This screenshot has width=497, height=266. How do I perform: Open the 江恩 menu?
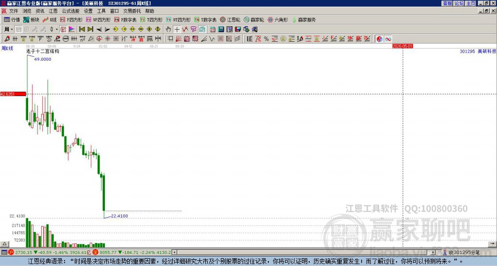(53, 11)
